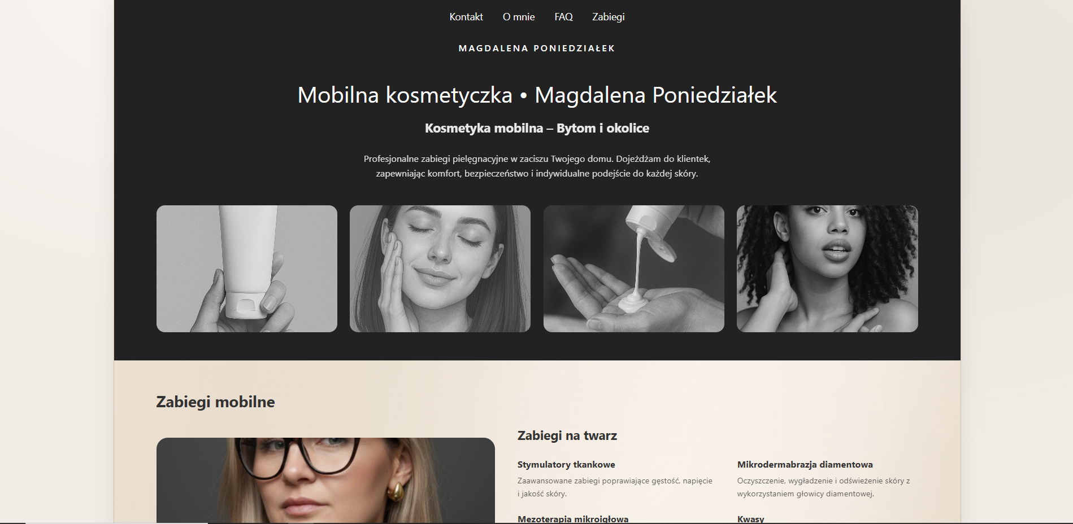Click the Kosmetyka mobilna – Bytom i okolice subtitle

(537, 128)
